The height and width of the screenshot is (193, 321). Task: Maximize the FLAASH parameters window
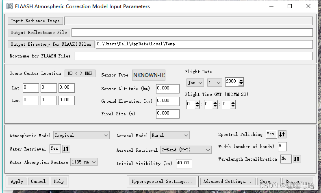click(x=290, y=6)
